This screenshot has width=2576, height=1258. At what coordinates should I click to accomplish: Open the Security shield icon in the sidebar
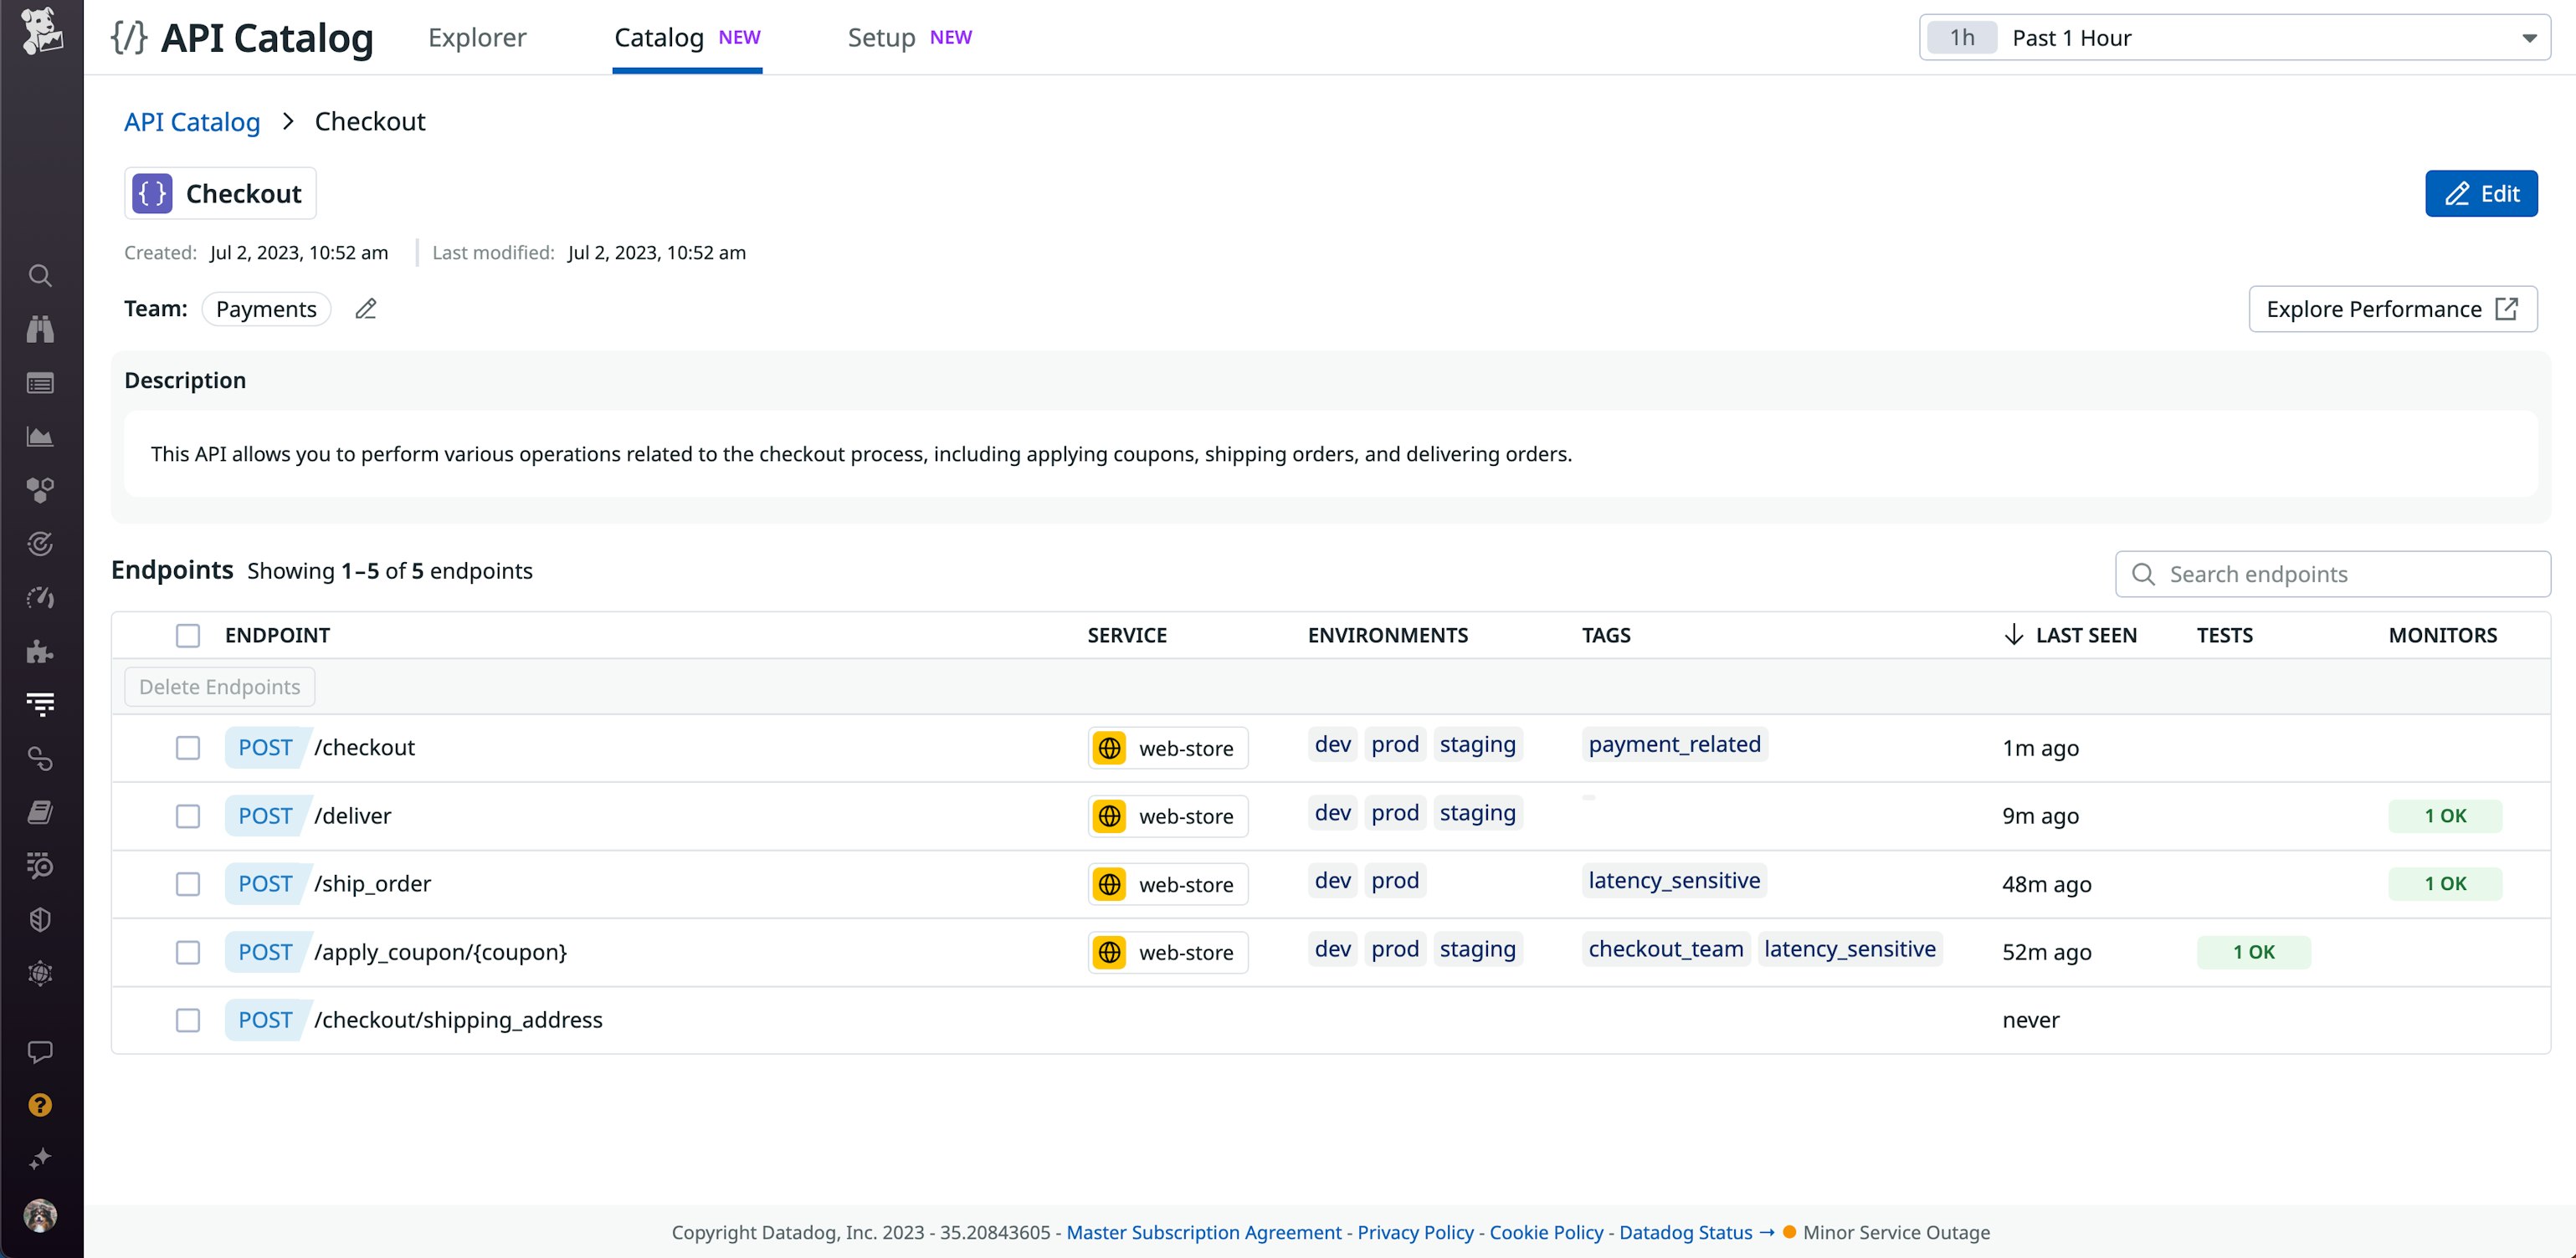[40, 919]
